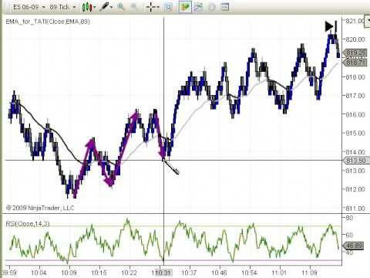The image size is (370, 278).
Task: Click the data box icon
Action: pos(169,7)
